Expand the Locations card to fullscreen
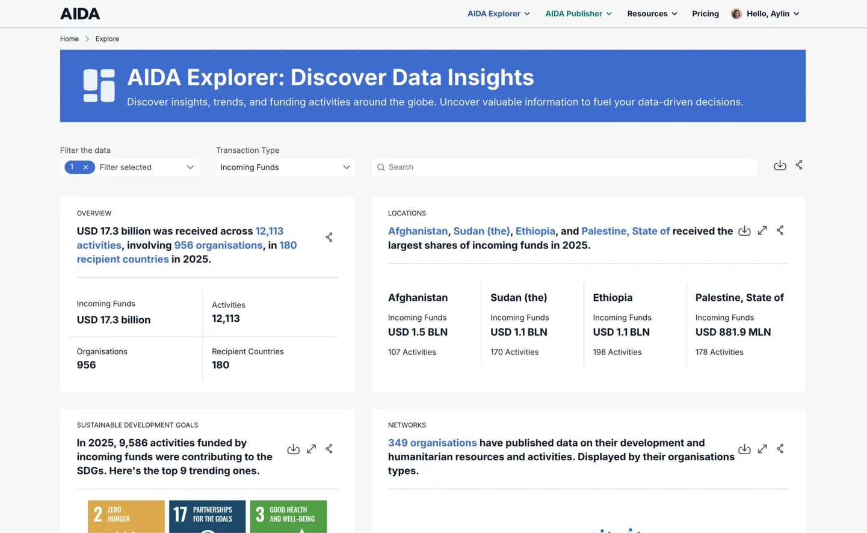 [762, 230]
